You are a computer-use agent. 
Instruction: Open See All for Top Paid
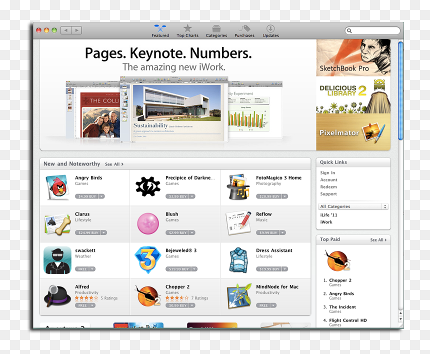(x=378, y=240)
